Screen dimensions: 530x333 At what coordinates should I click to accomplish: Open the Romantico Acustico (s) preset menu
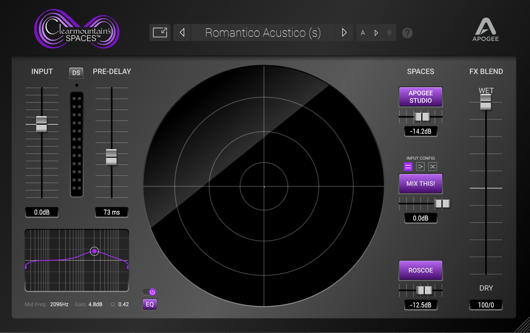263,33
